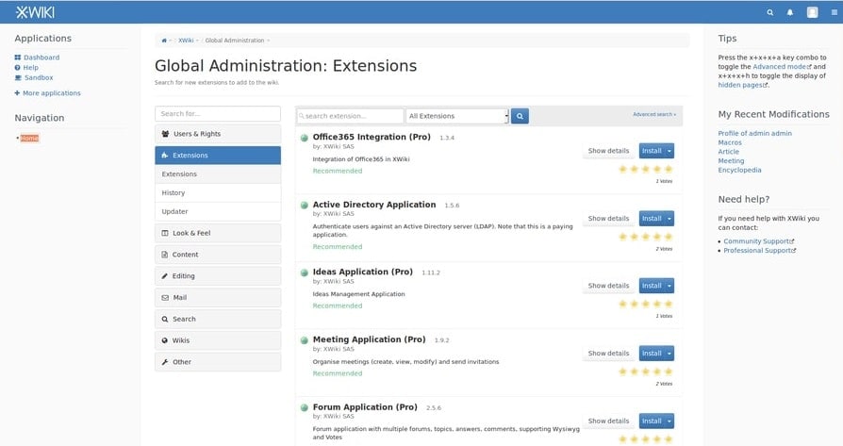843x446 pixels.
Task: Click green status dot for Meeting Application
Action: 305,340
